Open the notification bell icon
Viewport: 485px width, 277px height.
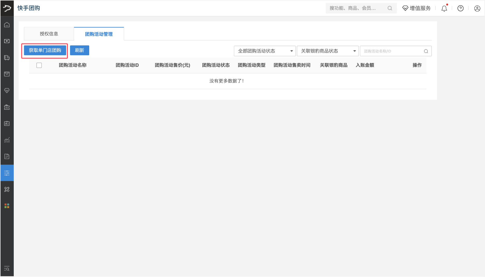pyautogui.click(x=444, y=8)
